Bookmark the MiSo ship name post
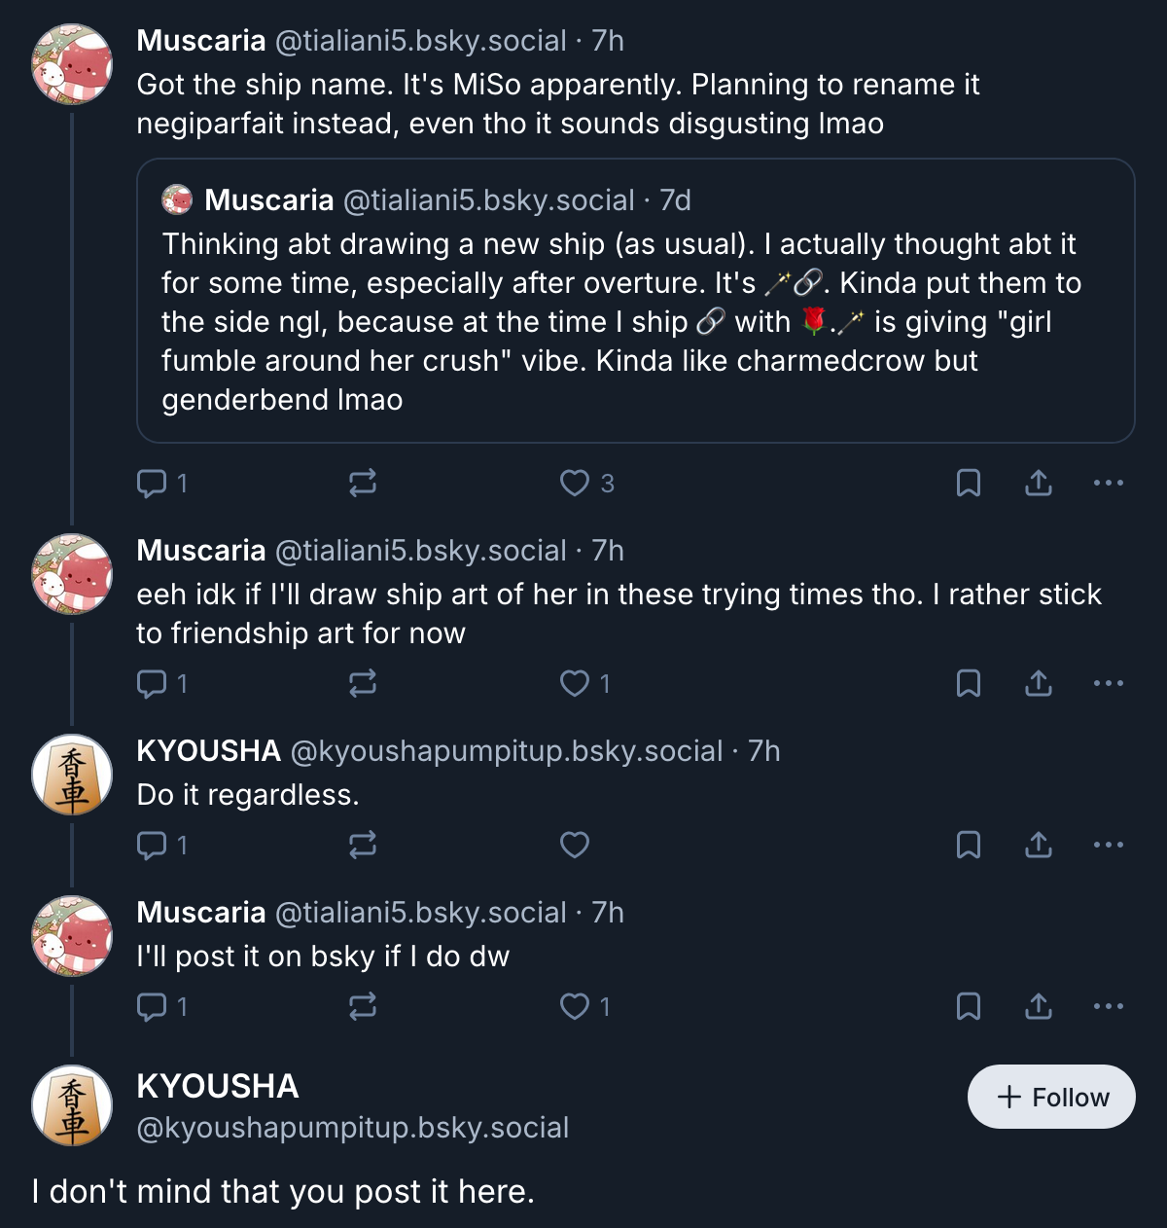The height and width of the screenshot is (1228, 1167). click(x=969, y=483)
